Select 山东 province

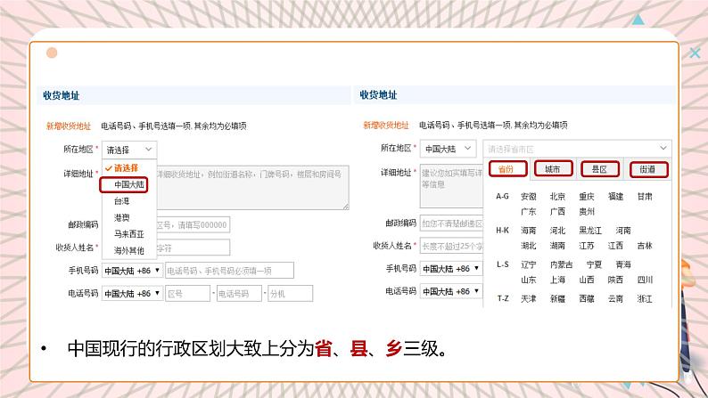click(x=528, y=280)
